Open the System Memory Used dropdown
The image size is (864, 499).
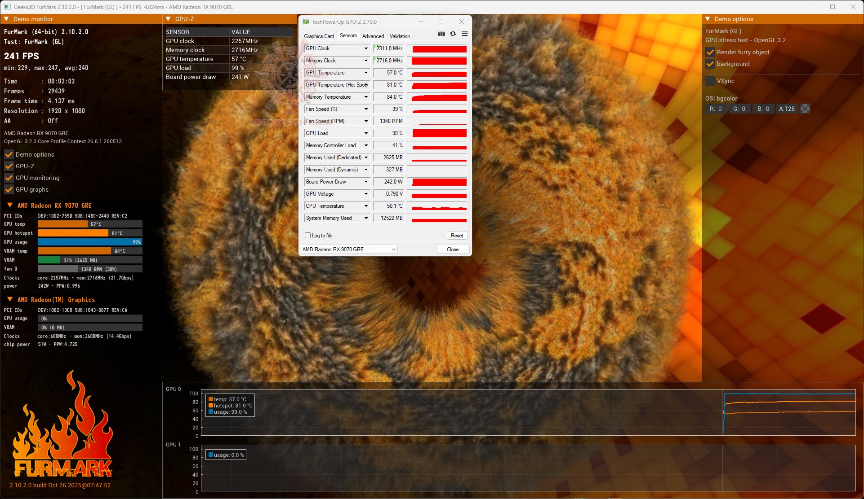click(x=366, y=218)
